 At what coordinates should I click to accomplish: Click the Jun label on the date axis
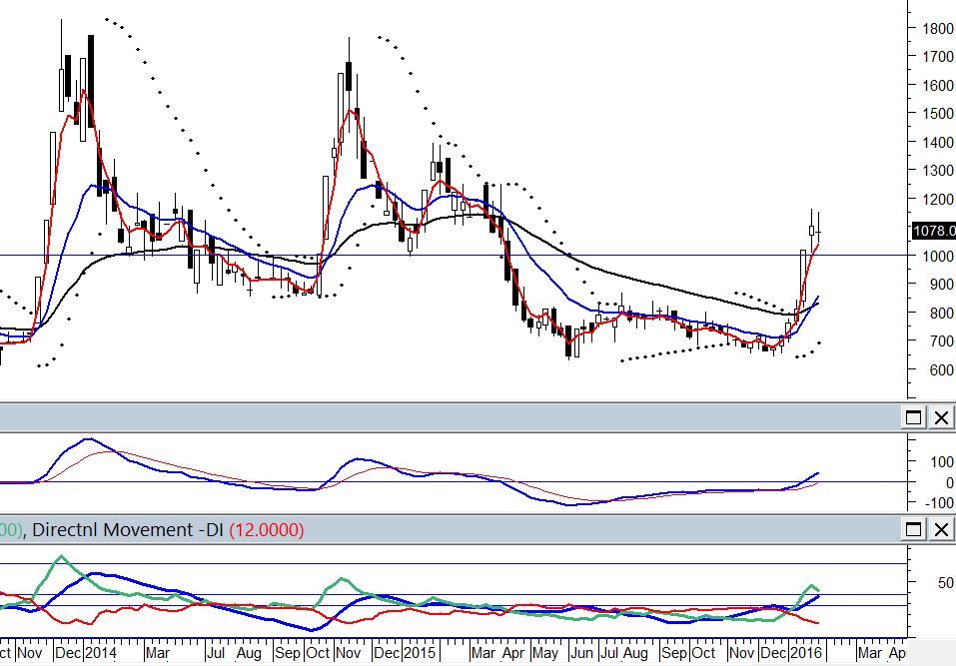[581, 653]
